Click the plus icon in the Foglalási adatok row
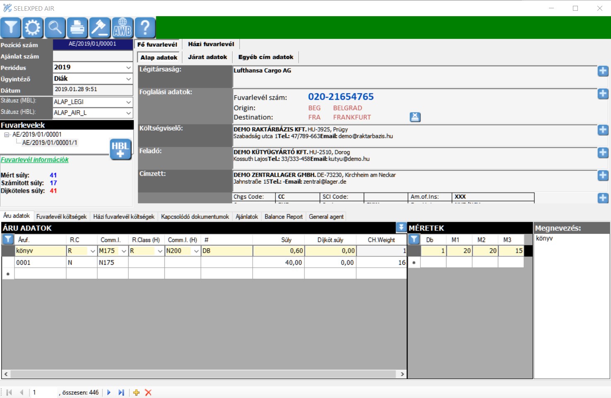This screenshot has width=611, height=398. pos(603,94)
